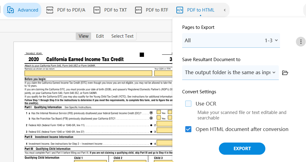Click the Pages to Export label
The width and height of the screenshot is (306, 162).
[x=198, y=27]
